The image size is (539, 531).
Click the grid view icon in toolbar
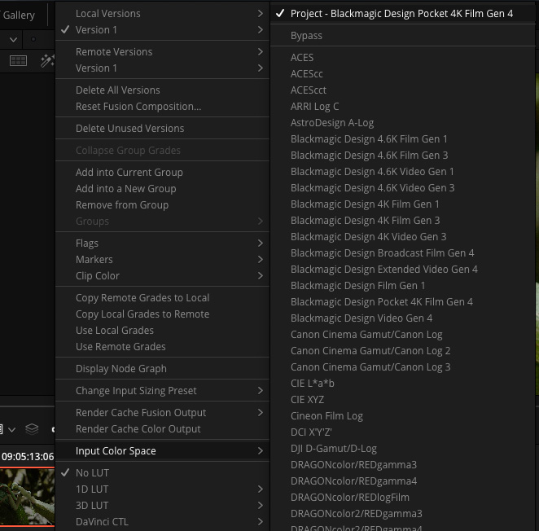pyautogui.click(x=18, y=61)
